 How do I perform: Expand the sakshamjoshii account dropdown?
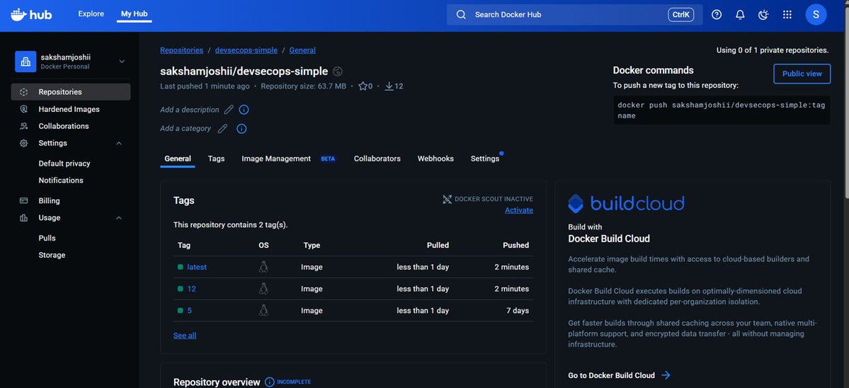[122, 62]
